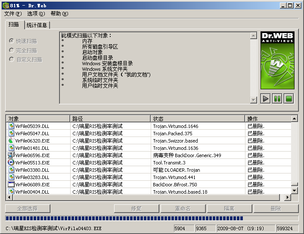The height and width of the screenshot is (234, 304).
Task: Click the description box scroll down arrow
Action: point(254,100)
